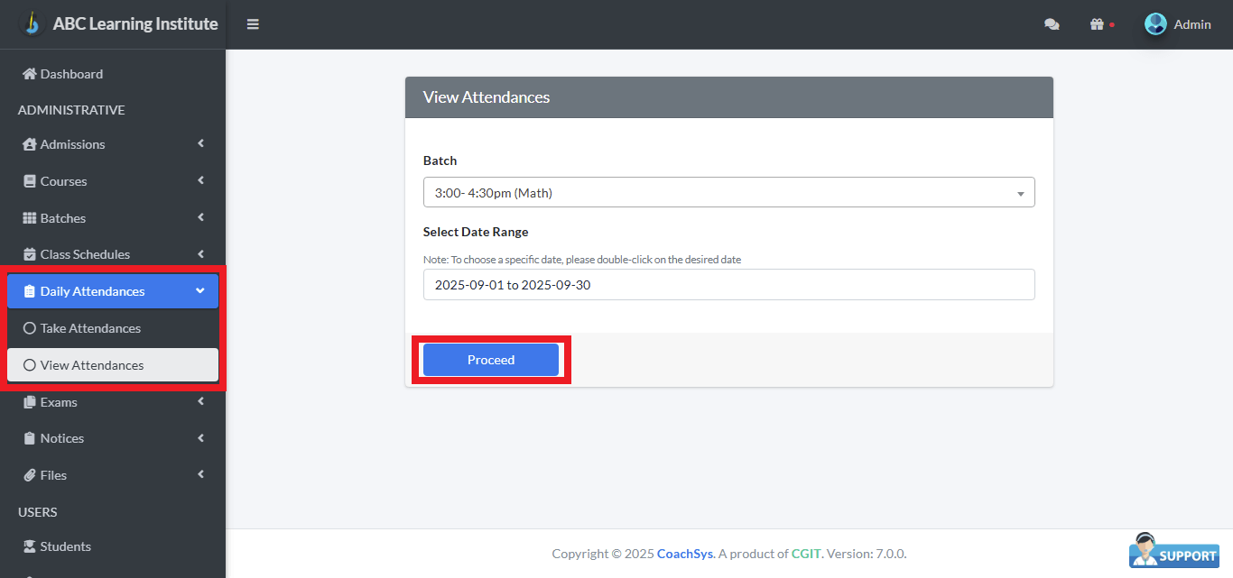Image resolution: width=1233 pixels, height=578 pixels.
Task: Click the Admin user avatar
Action: click(x=1155, y=24)
